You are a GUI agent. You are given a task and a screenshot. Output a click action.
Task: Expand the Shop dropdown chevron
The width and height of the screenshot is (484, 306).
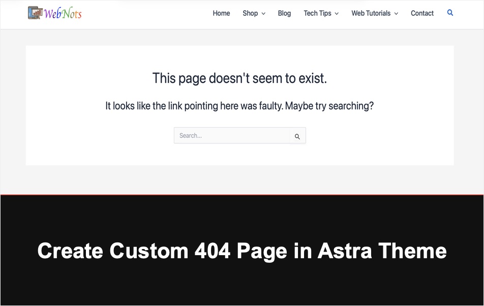click(x=263, y=14)
